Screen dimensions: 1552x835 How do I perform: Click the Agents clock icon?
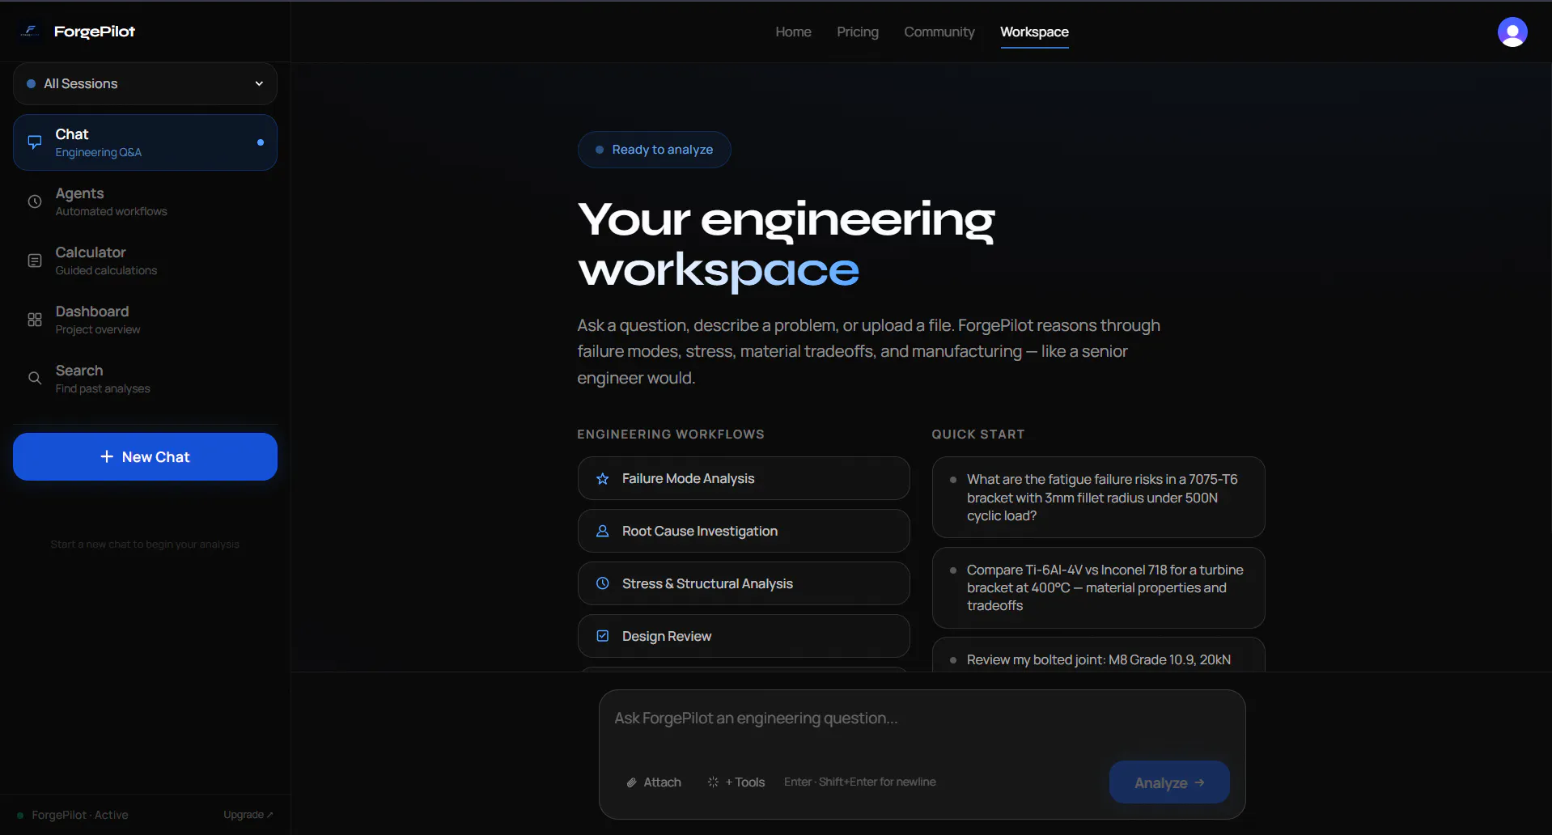pyautogui.click(x=35, y=201)
